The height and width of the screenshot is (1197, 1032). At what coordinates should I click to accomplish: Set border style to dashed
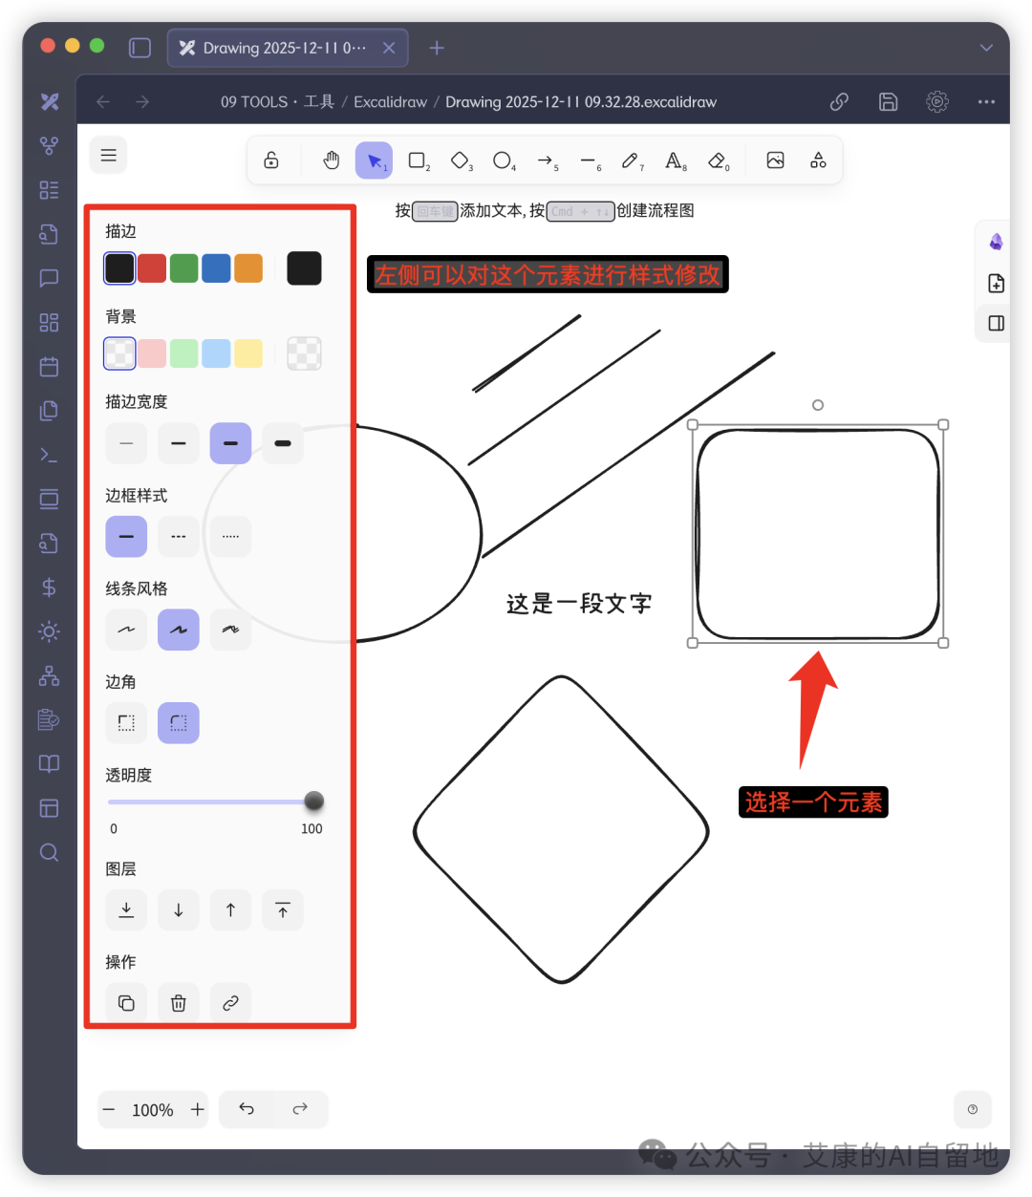(179, 537)
